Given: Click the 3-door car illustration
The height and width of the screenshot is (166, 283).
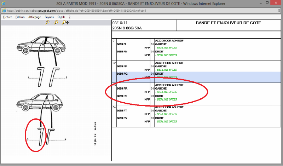Looking at the screenshot, I should (40, 102).
